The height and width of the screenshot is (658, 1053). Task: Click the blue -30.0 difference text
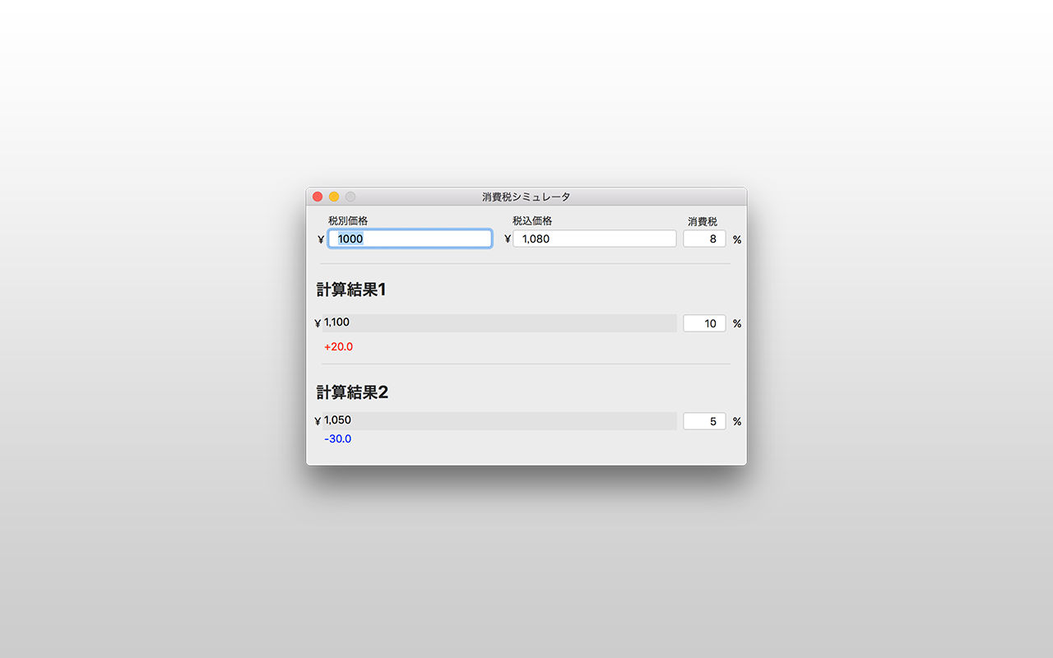(337, 439)
